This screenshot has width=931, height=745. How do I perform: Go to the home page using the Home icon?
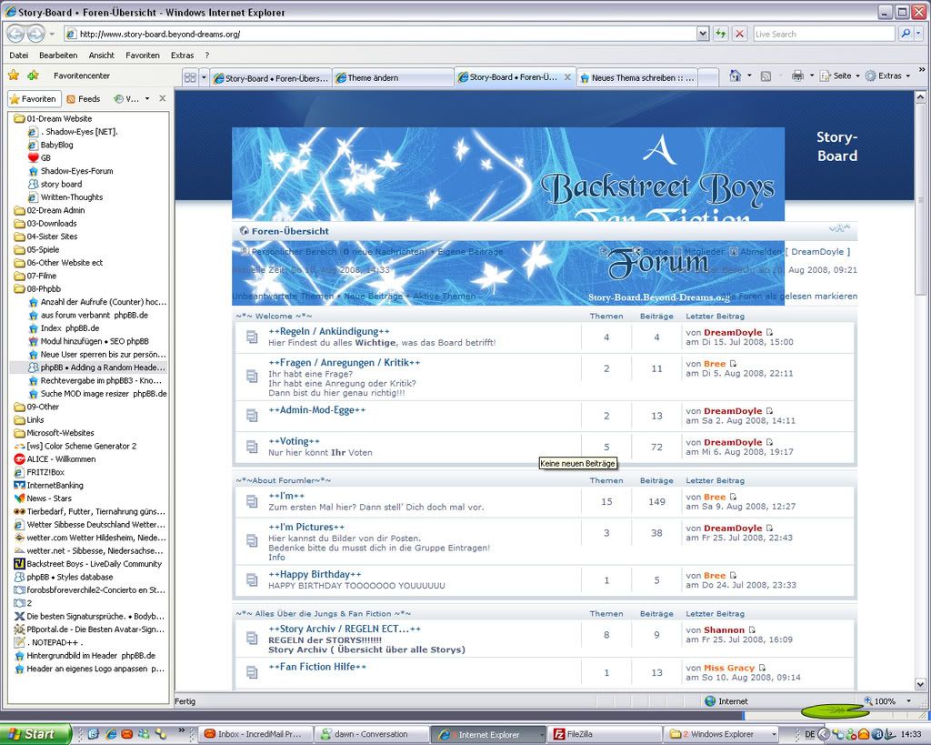pyautogui.click(x=735, y=76)
